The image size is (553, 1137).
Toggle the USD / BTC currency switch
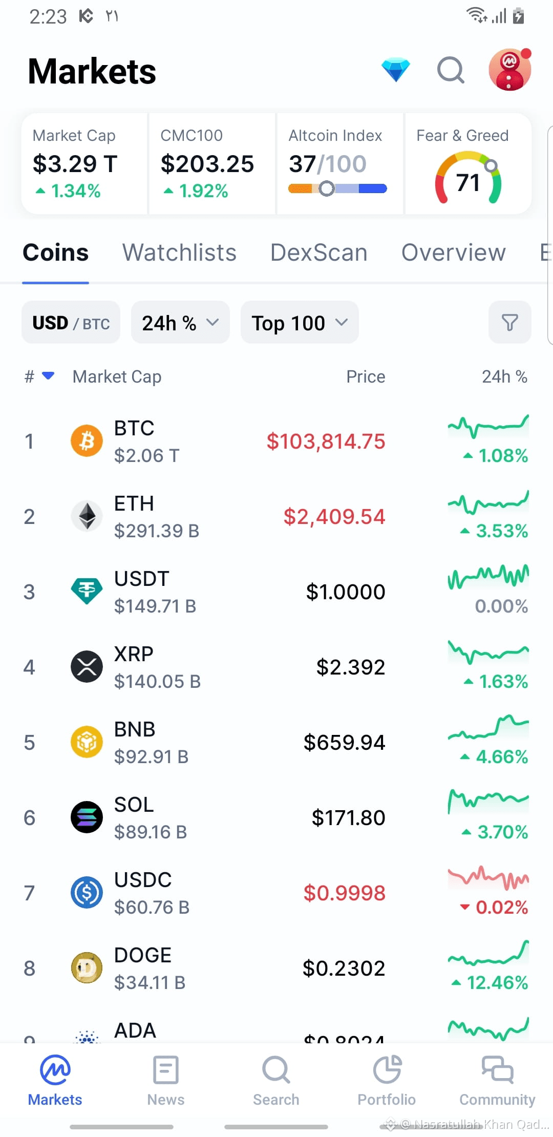tap(71, 322)
